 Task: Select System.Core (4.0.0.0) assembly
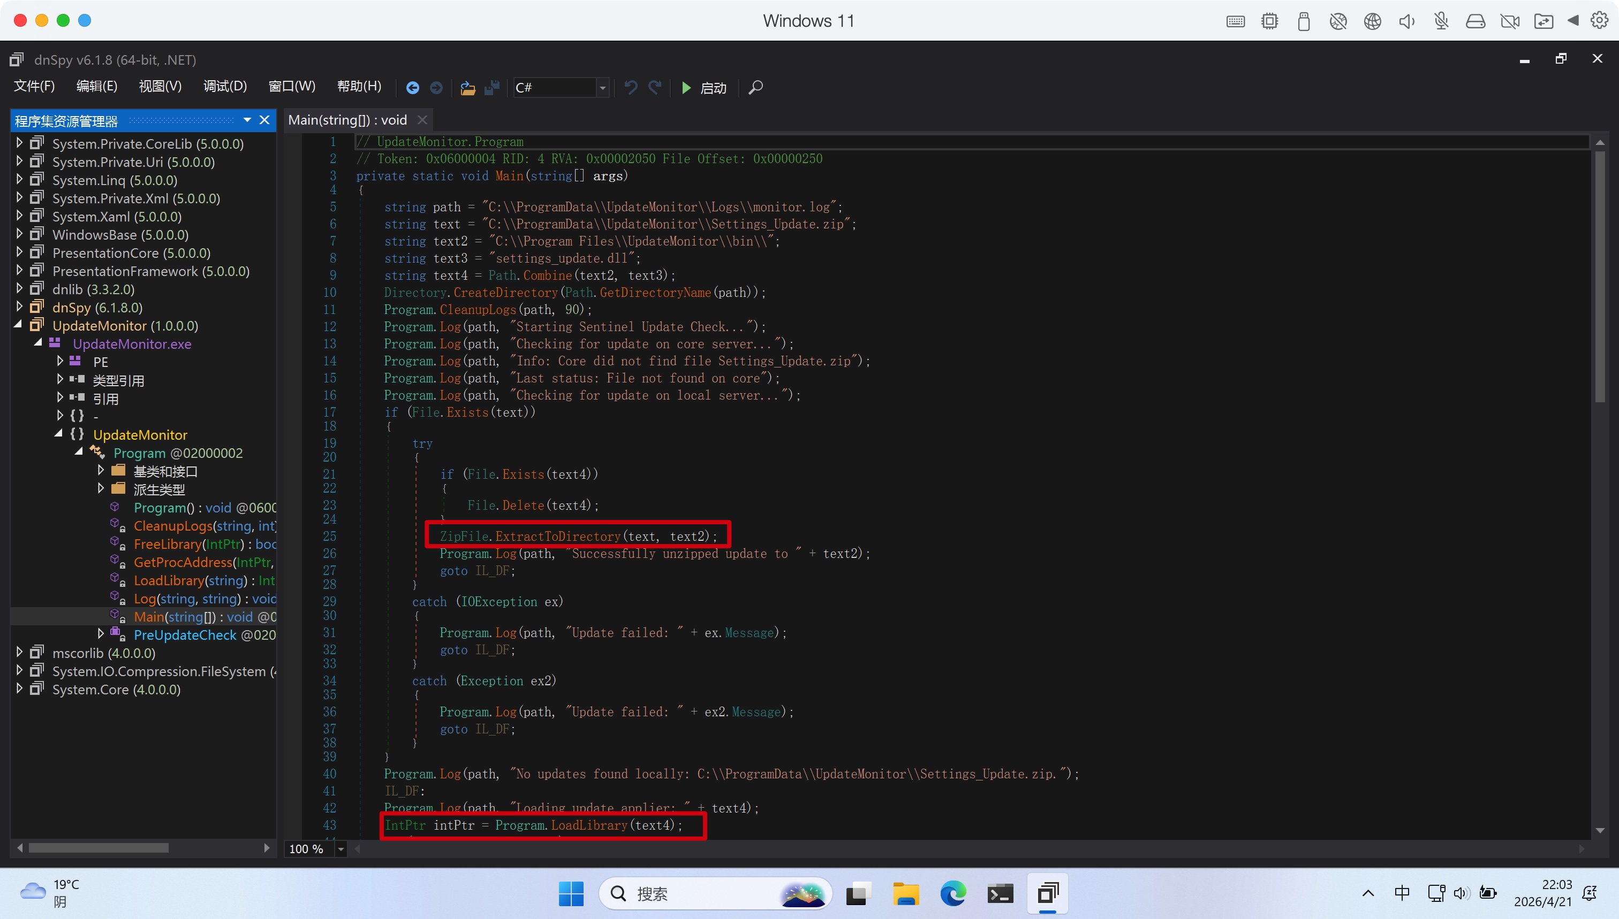point(116,690)
